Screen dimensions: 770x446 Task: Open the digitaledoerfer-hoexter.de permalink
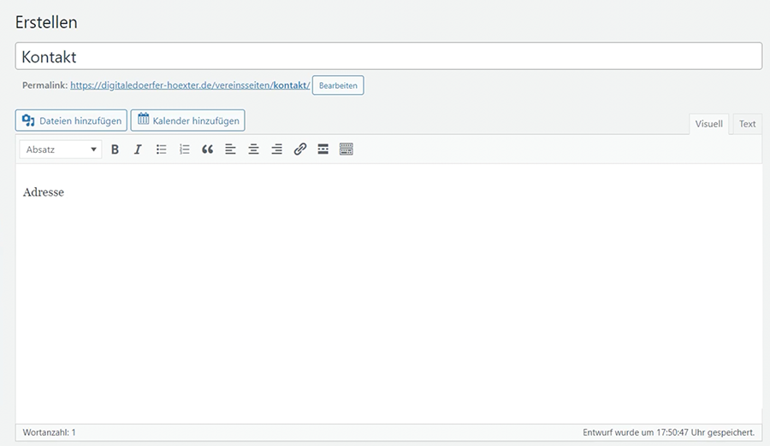[x=189, y=85]
